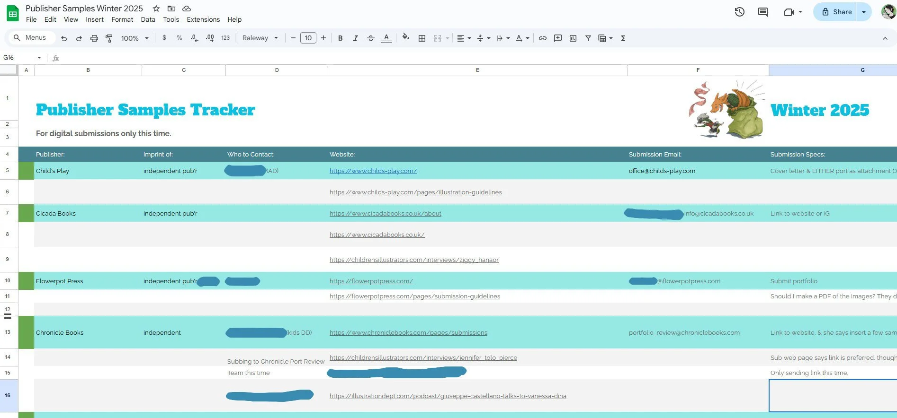Apply currency format with the dollar icon
Screen dimensions: 897x418
164,38
